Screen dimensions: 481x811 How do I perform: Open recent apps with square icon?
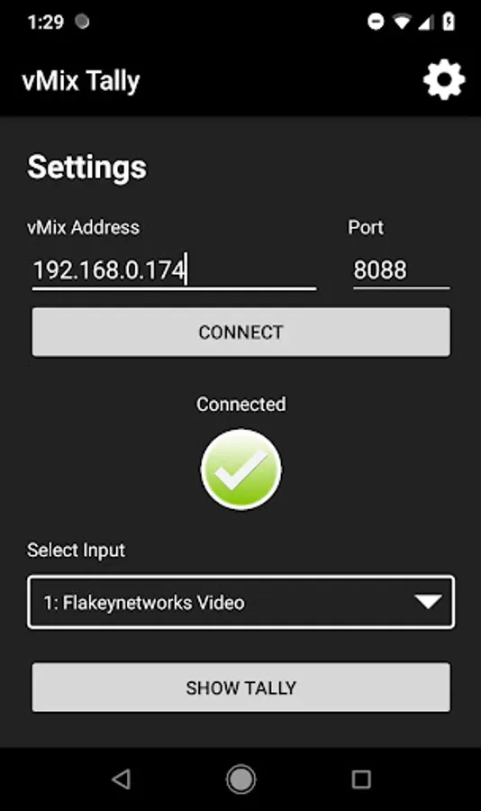(361, 779)
